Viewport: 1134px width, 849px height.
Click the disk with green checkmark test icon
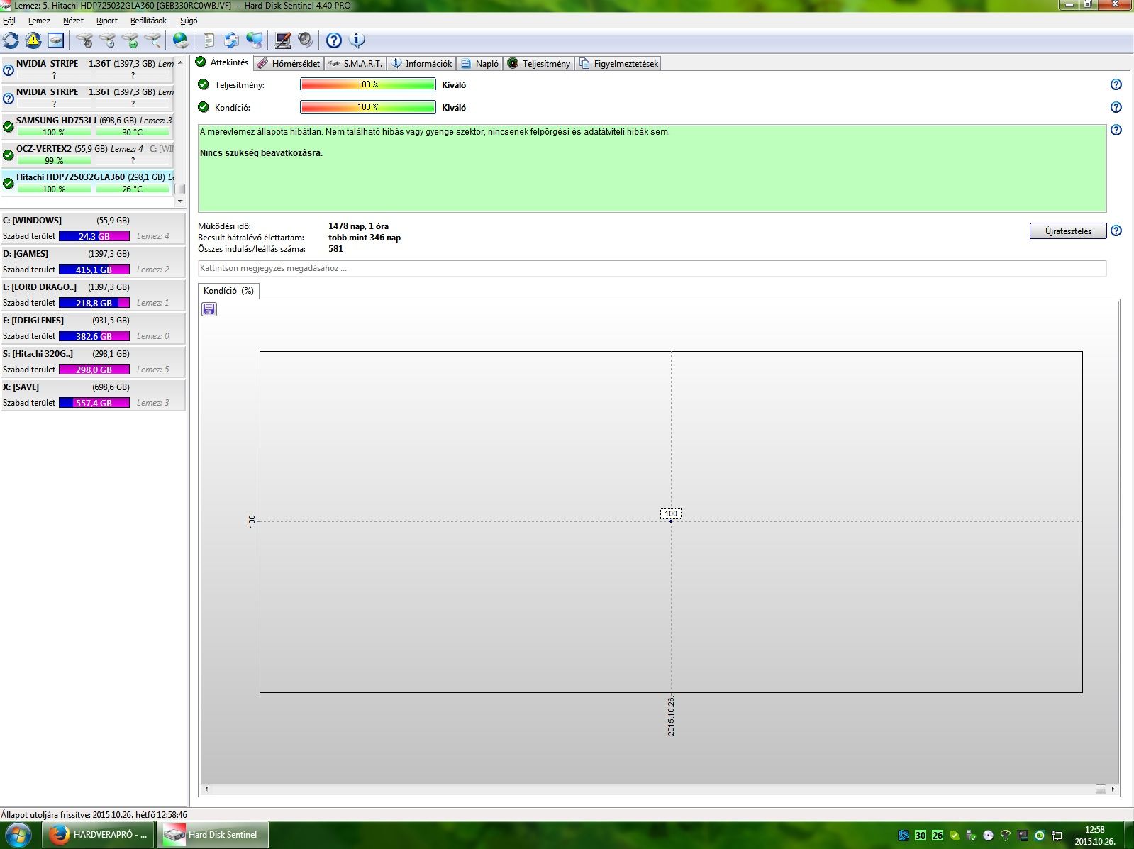(130, 40)
